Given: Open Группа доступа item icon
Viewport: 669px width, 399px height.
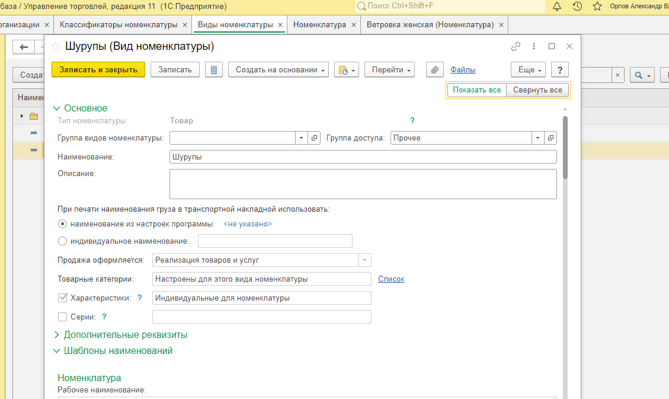Looking at the screenshot, I should (551, 138).
